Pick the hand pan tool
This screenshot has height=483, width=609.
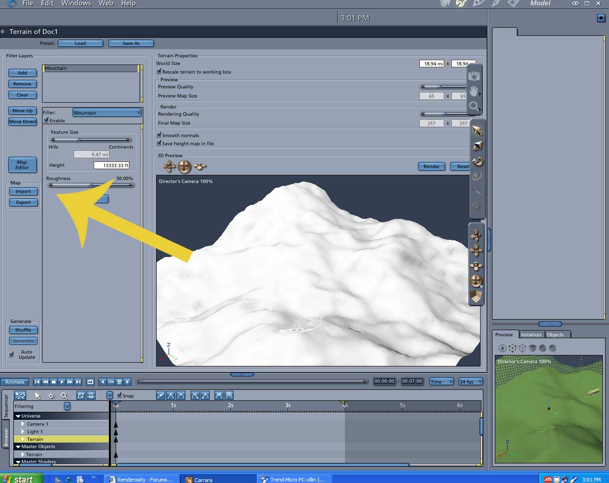click(x=473, y=91)
